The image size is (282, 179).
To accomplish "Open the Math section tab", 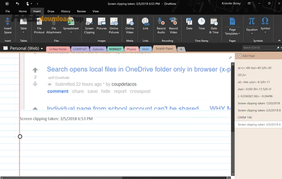I will pyautogui.click(x=145, y=49).
